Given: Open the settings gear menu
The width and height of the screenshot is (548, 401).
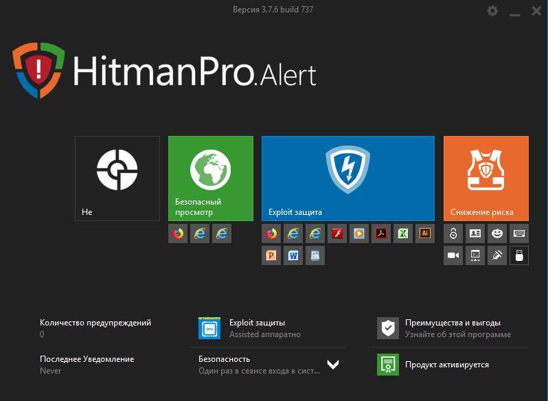Looking at the screenshot, I should (x=492, y=11).
